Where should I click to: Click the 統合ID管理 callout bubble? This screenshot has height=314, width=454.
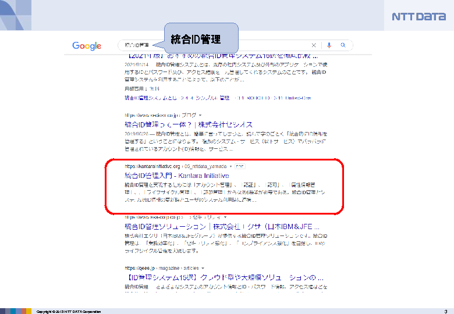[201, 38]
